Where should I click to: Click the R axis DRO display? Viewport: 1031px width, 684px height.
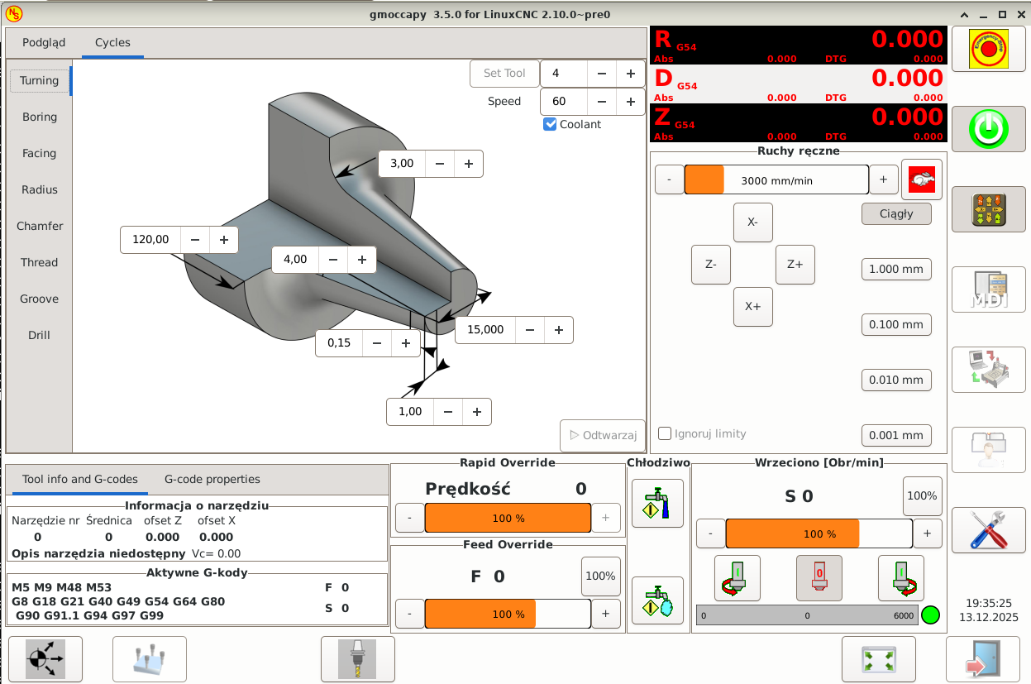[798, 45]
